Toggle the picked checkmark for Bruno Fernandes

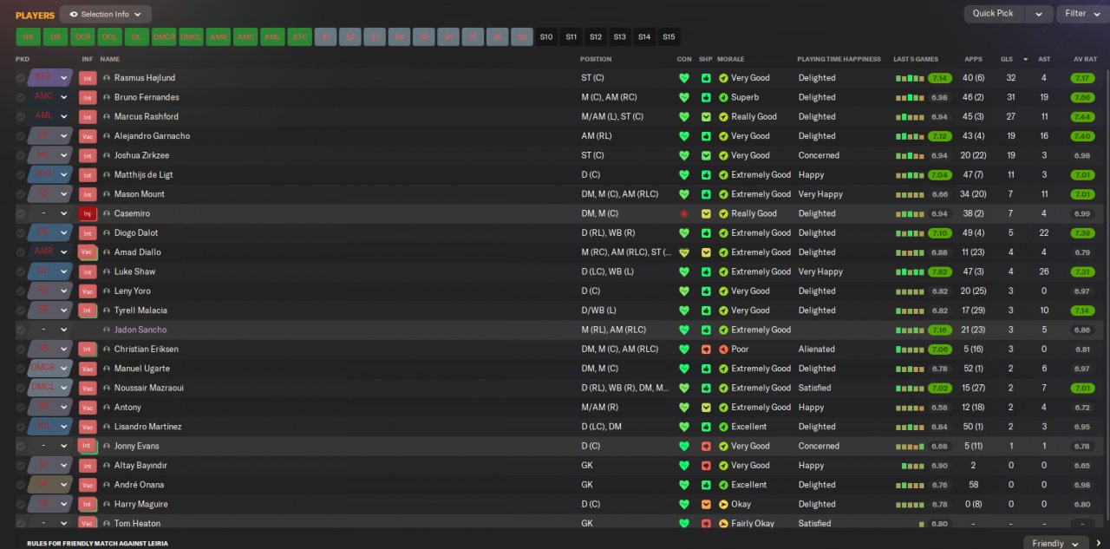coord(21,97)
